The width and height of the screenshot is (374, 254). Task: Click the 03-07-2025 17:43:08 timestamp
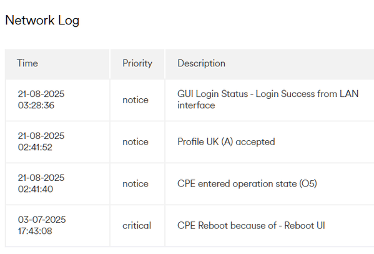(x=42, y=225)
